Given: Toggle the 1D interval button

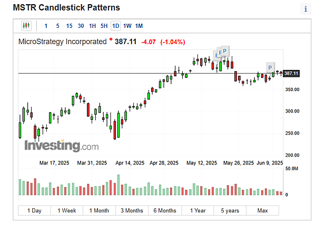Looking at the screenshot, I should point(115,26).
